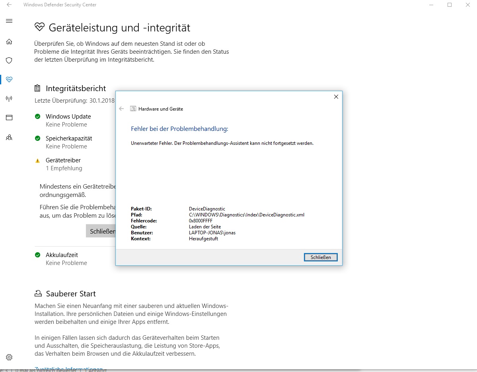Image resolution: width=477 pixels, height=372 pixels.
Task: Click '1 Empfehlung' under Gerätetreiber
Action: click(64, 168)
